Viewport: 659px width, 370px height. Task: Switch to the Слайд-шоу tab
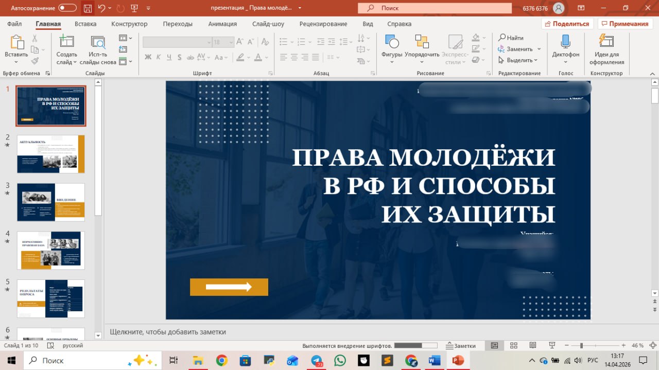pyautogui.click(x=268, y=24)
